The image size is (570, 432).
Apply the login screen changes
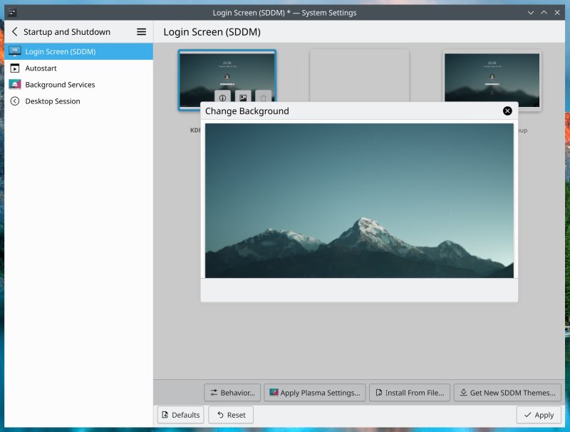[x=539, y=415]
